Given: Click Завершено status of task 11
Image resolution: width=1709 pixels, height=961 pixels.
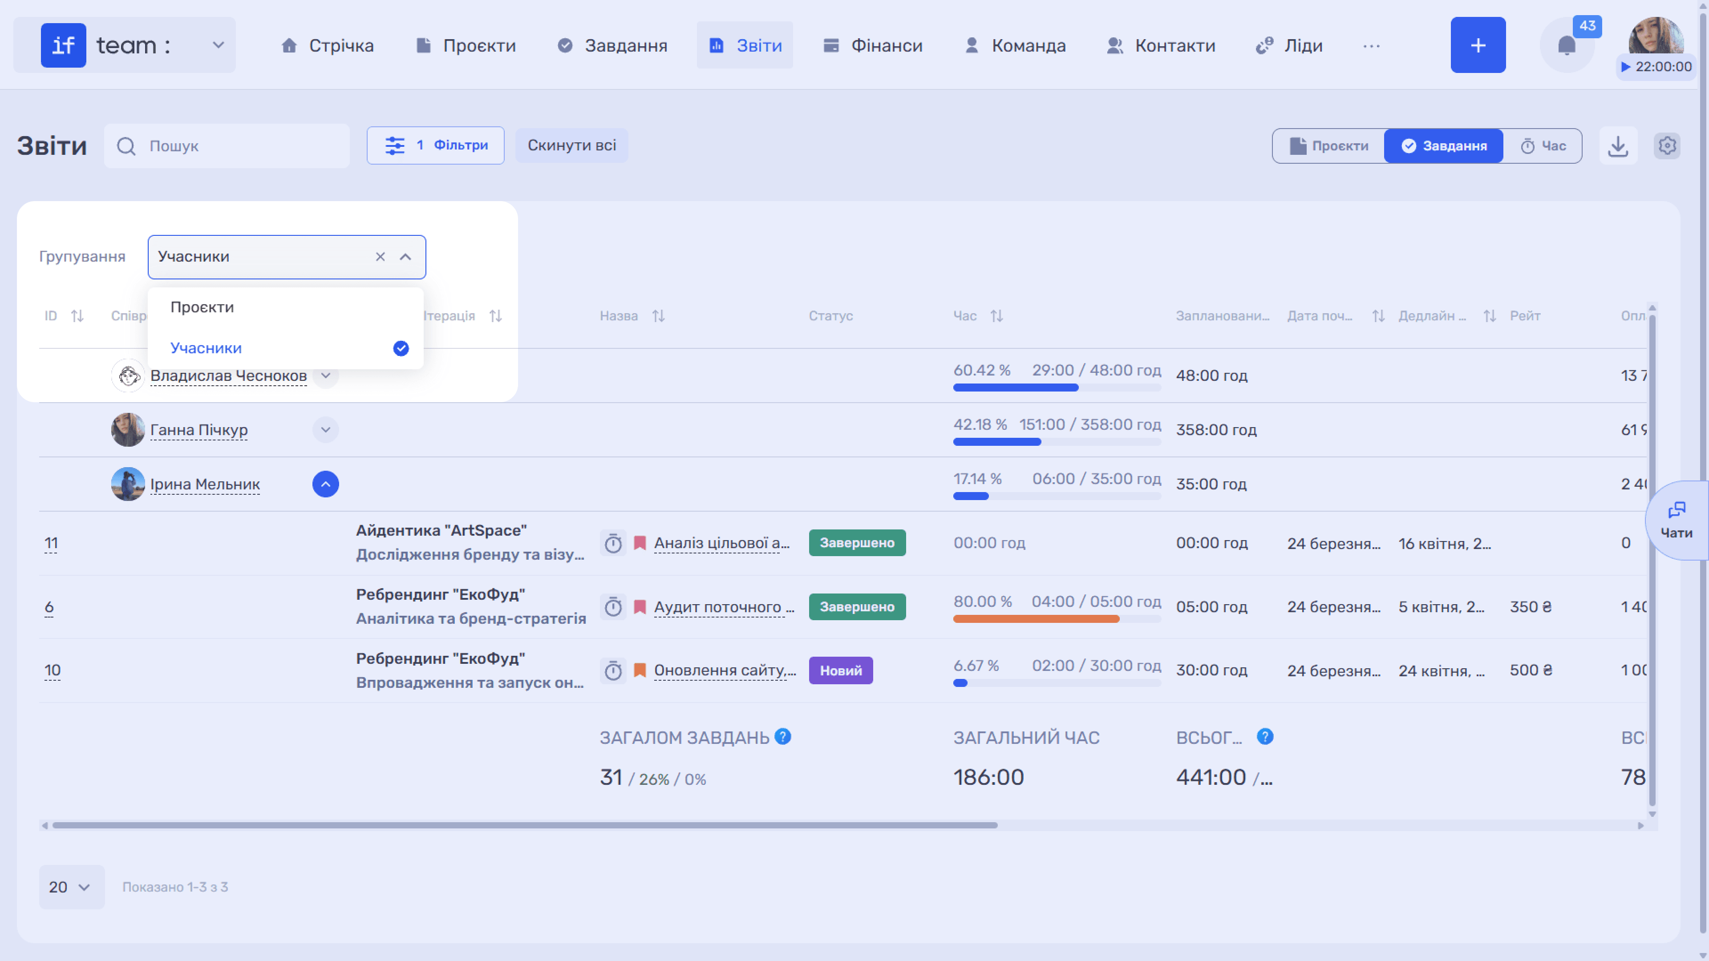Looking at the screenshot, I should coord(857,542).
